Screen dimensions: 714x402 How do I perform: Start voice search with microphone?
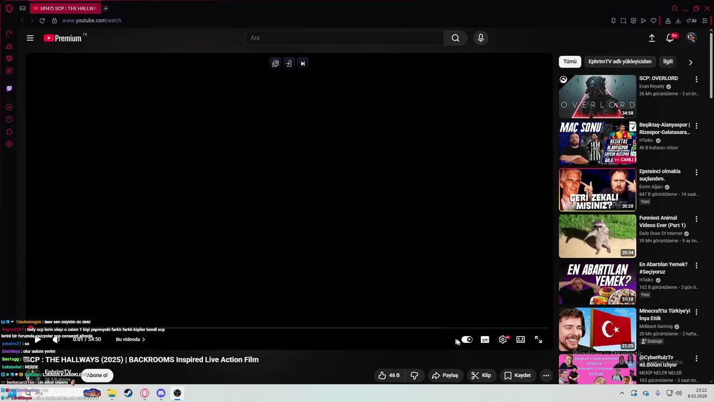[x=481, y=38]
